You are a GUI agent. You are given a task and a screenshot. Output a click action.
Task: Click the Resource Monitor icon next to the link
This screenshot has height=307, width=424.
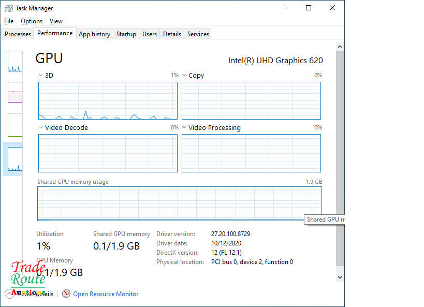pyautogui.click(x=66, y=294)
